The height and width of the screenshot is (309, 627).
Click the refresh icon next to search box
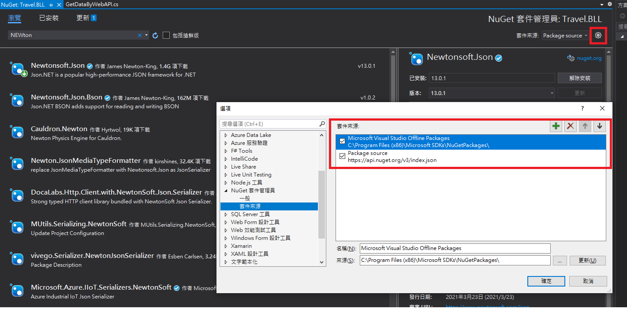[x=155, y=35]
